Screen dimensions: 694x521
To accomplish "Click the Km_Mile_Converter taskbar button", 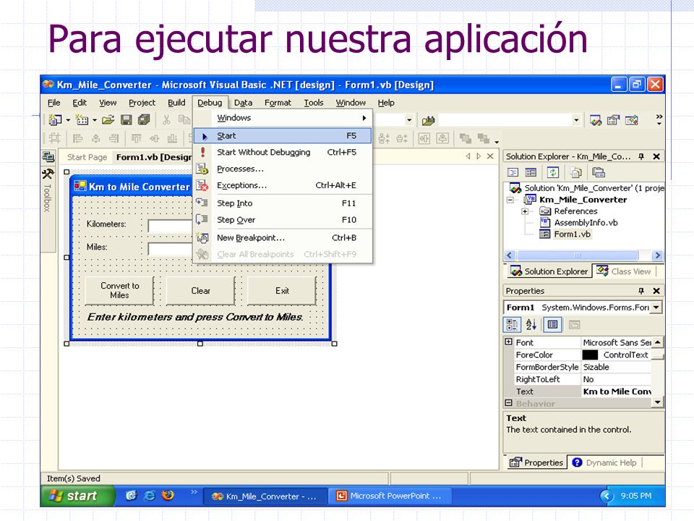I will click(265, 496).
